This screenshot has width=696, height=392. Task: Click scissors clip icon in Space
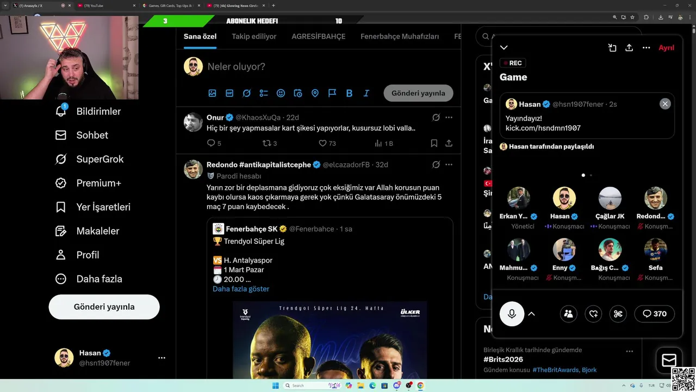[618, 314]
